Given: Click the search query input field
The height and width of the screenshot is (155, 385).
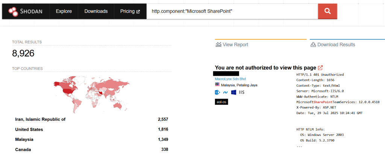Looking at the screenshot, I should pos(232,12).
